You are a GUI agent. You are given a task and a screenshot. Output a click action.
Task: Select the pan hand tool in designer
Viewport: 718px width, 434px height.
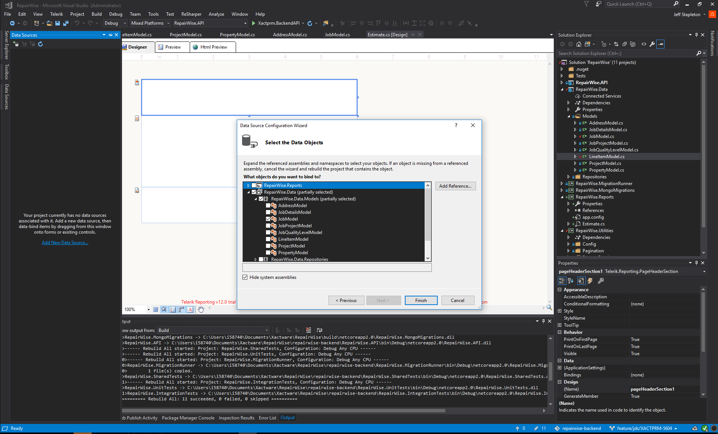201,310
